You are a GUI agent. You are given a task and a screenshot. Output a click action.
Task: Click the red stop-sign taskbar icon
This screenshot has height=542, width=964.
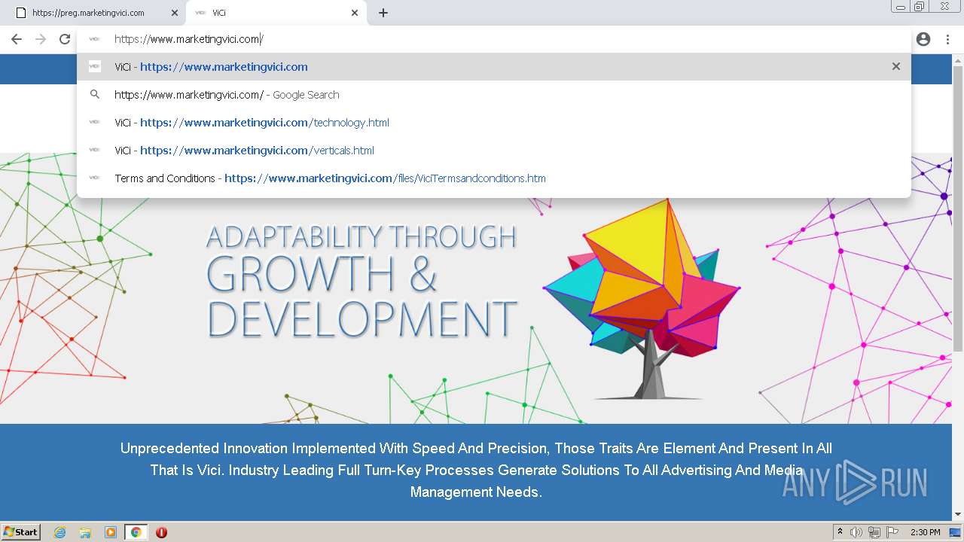click(161, 532)
